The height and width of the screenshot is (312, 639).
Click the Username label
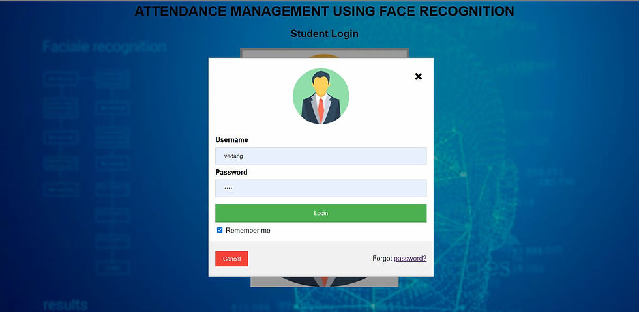coord(231,139)
